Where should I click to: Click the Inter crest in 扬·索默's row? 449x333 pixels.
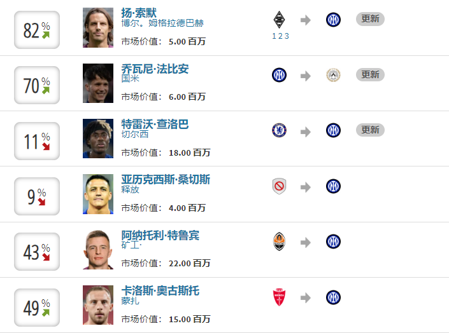coord(333,20)
